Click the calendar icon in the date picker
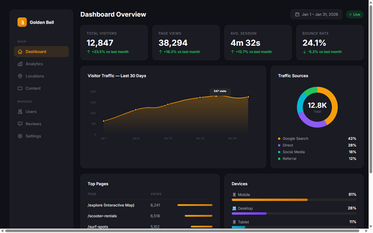The height and width of the screenshot is (233, 373). [x=297, y=14]
